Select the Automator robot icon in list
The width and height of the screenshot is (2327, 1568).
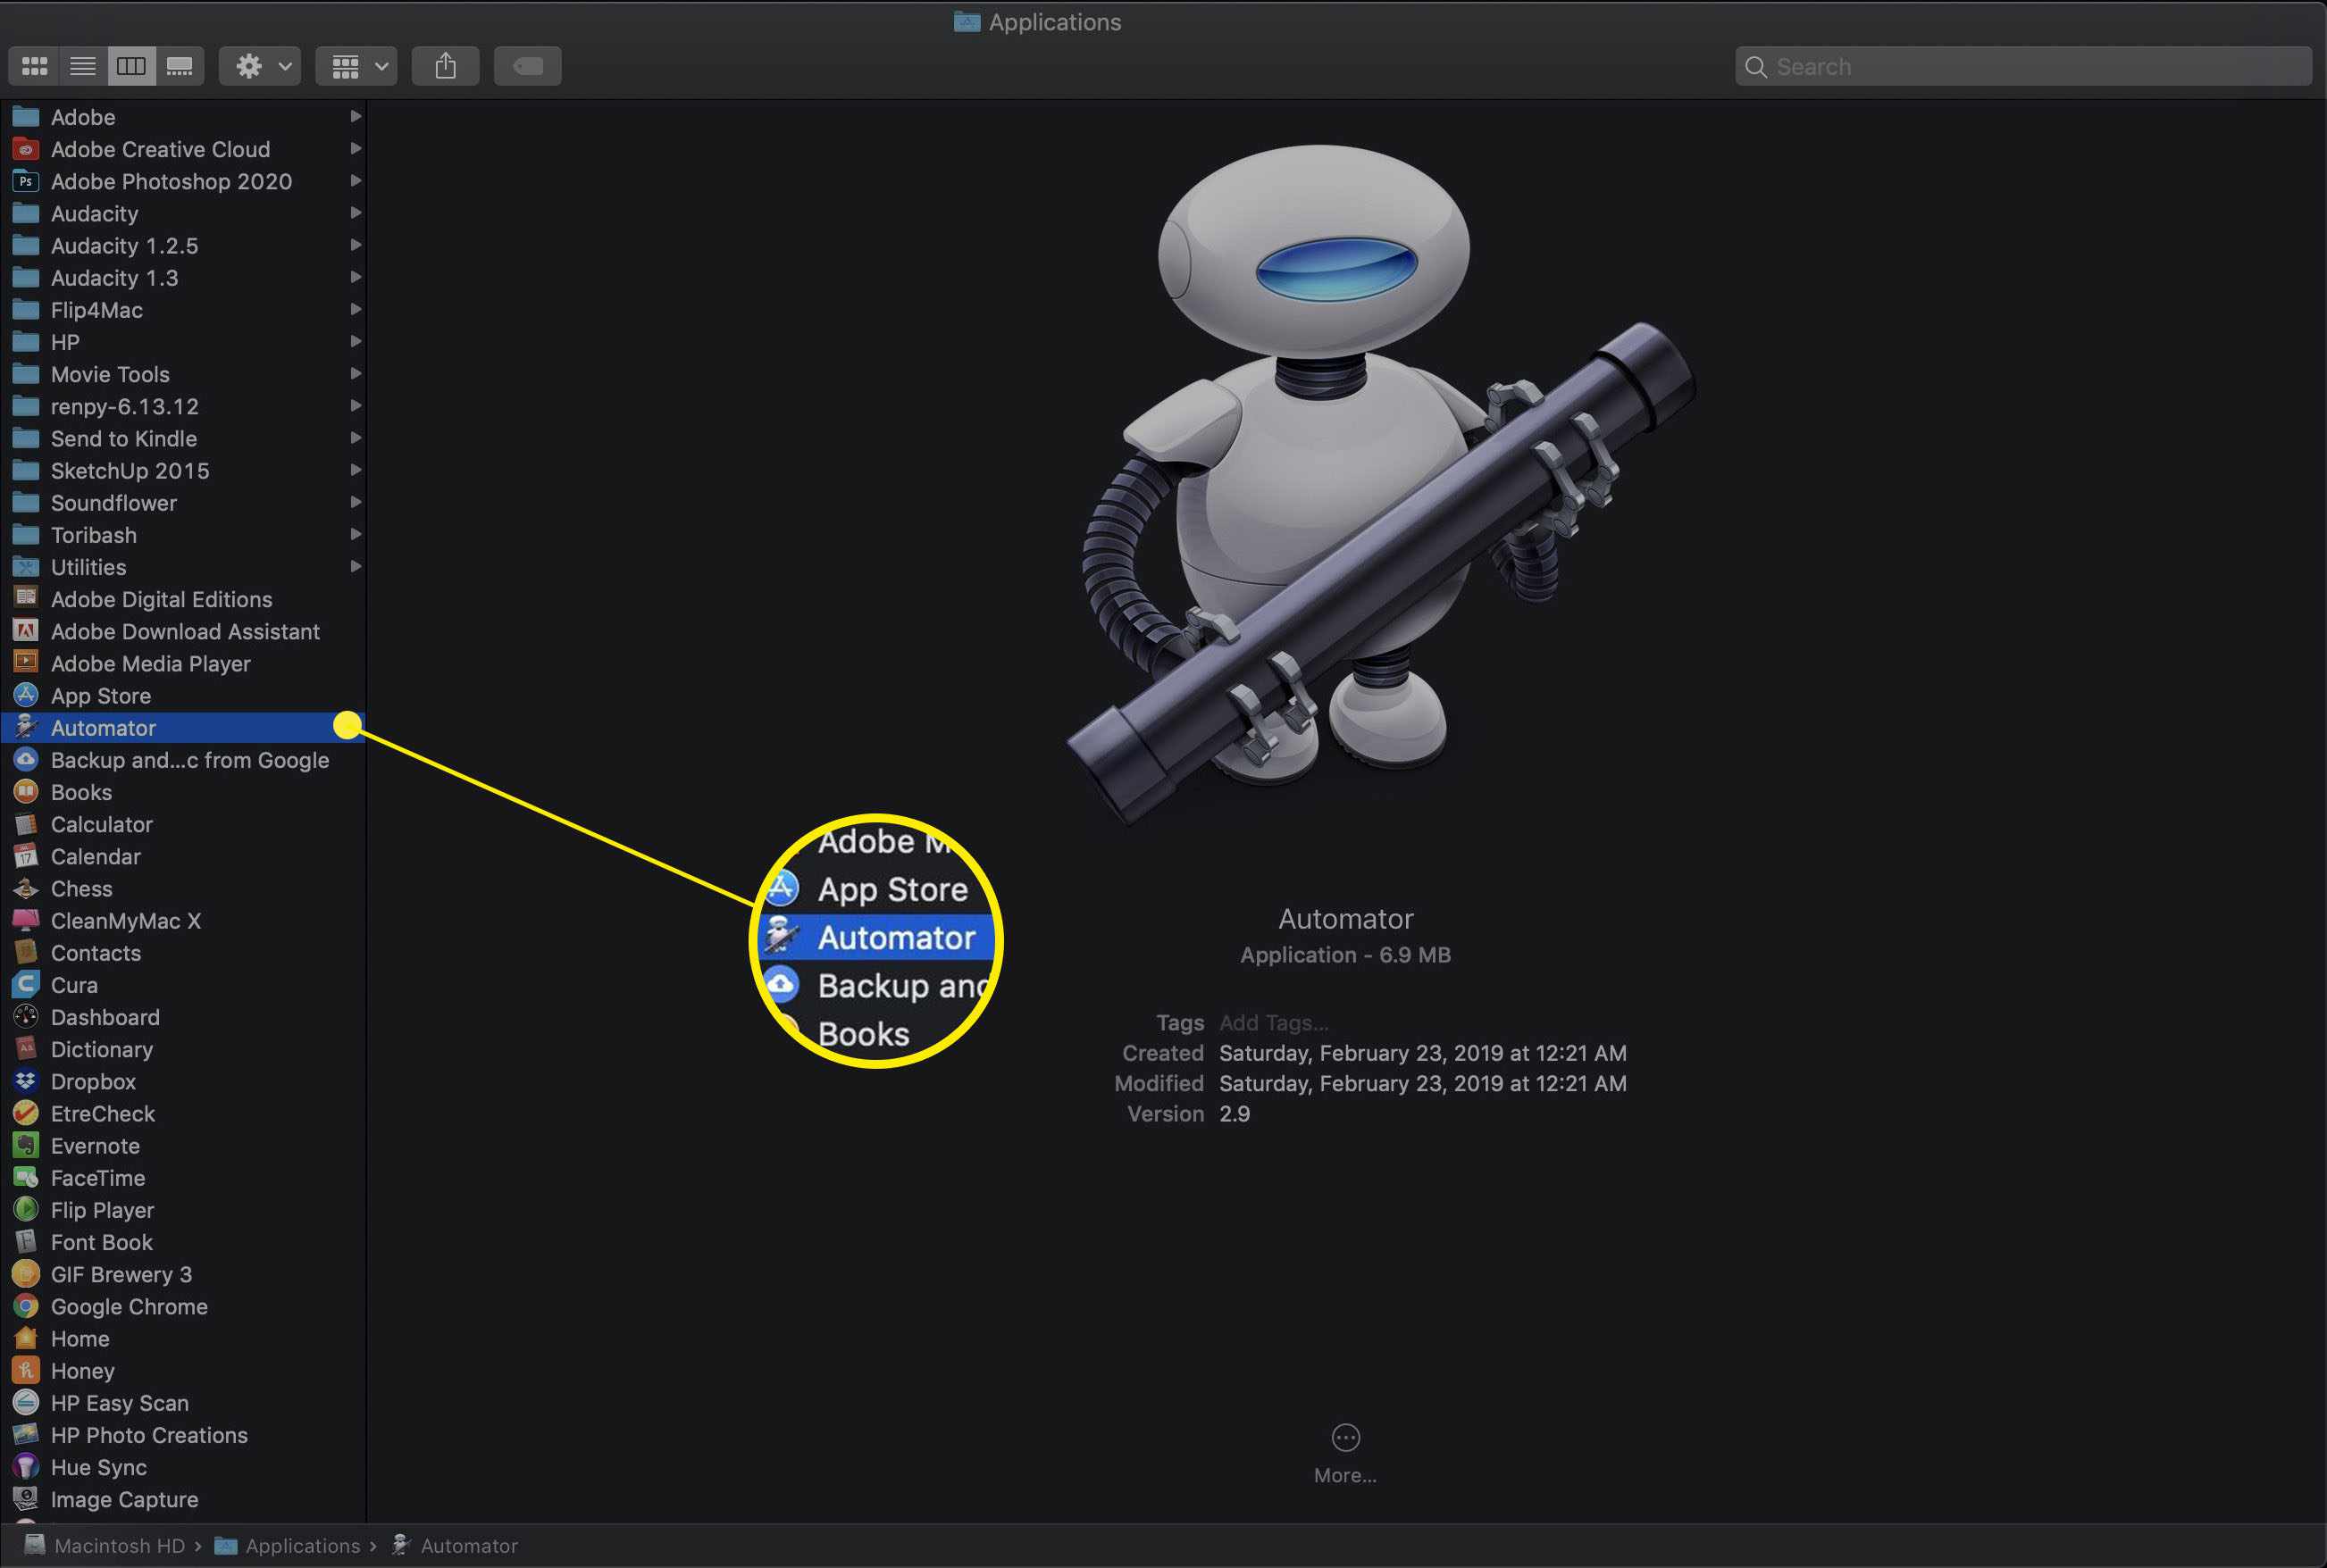(26, 727)
